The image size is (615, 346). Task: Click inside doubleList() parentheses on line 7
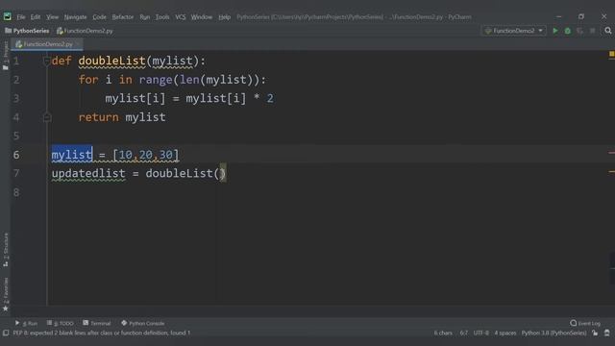220,173
